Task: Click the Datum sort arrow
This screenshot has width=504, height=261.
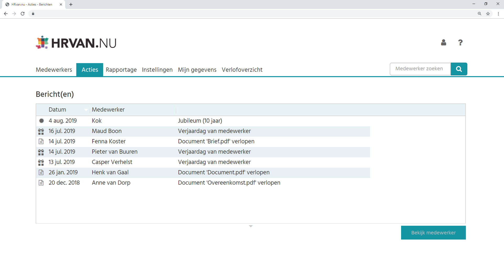Action: click(86, 110)
